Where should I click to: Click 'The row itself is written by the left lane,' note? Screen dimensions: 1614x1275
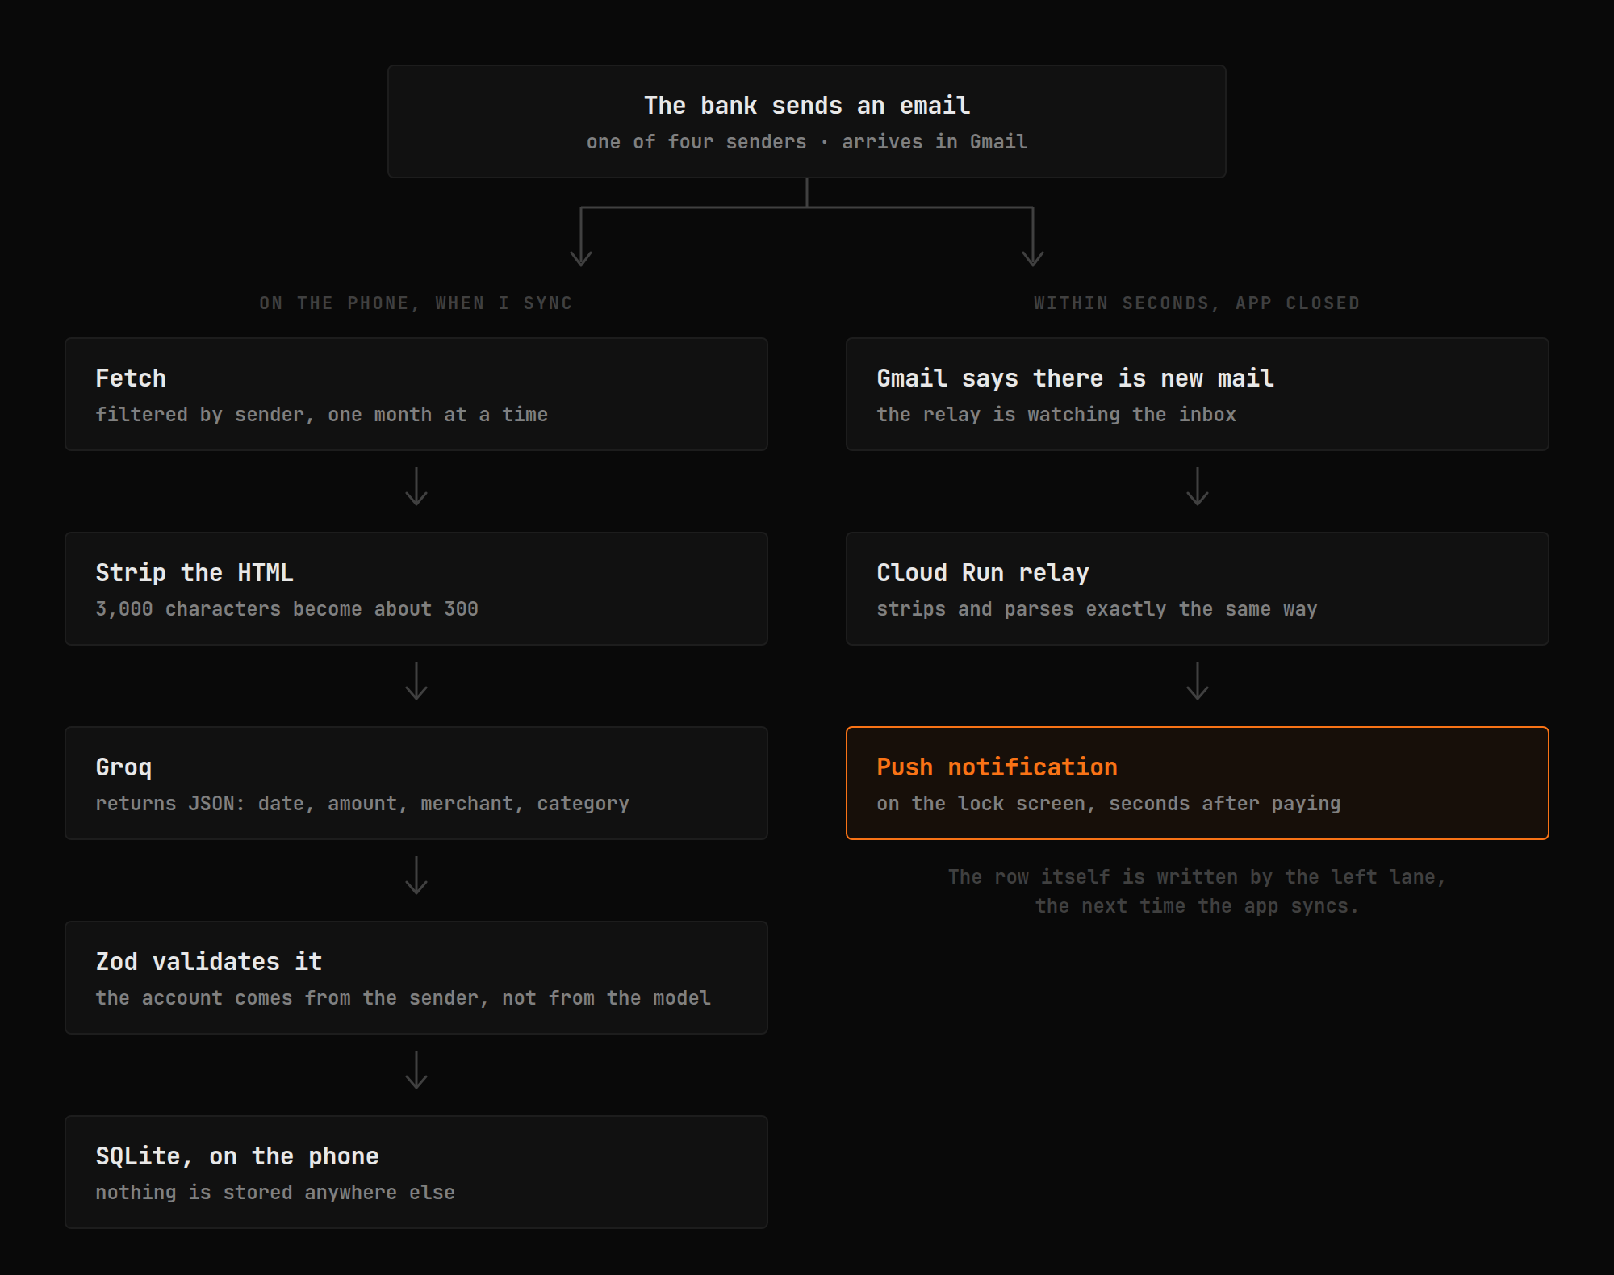[1198, 877]
